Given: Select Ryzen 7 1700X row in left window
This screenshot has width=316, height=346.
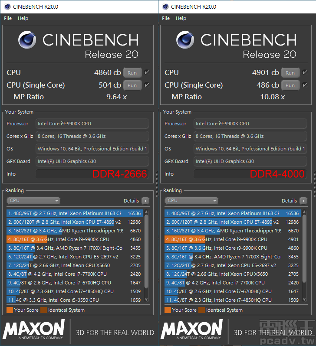Looking at the screenshot, I should pos(75,248).
